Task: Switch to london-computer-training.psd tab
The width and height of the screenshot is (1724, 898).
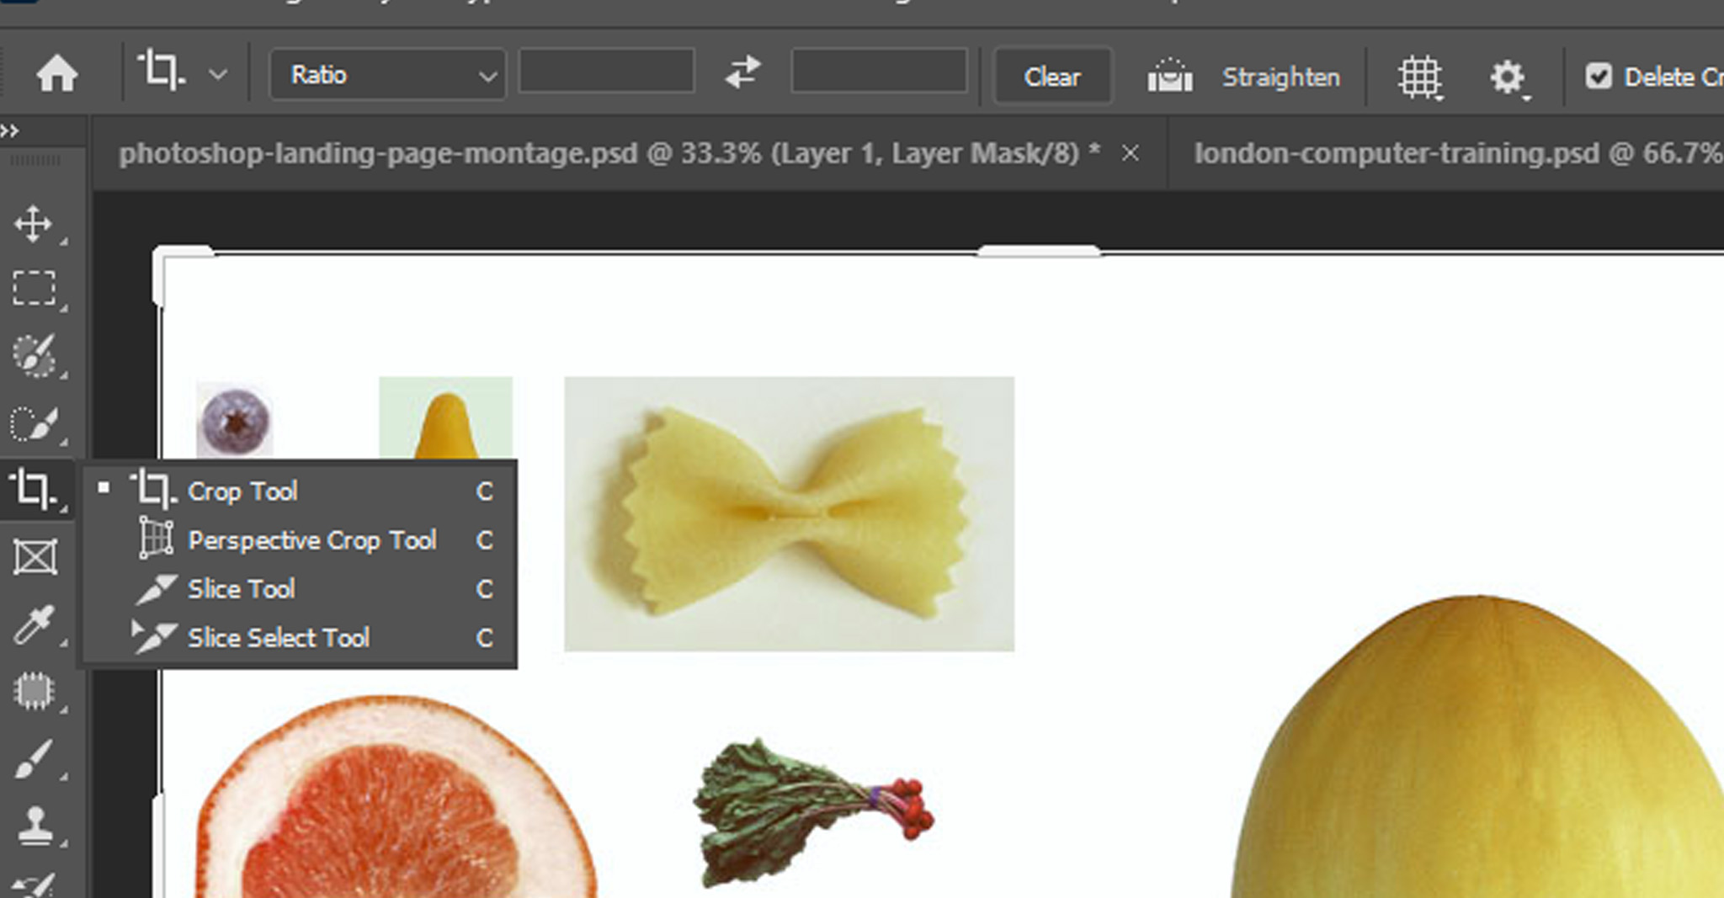Action: pos(1458,153)
